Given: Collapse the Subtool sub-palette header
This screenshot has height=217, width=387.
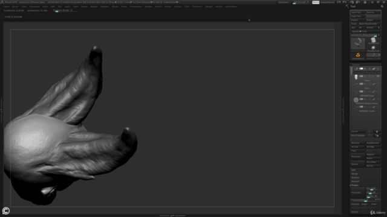Looking at the screenshot, I should coord(356,64).
